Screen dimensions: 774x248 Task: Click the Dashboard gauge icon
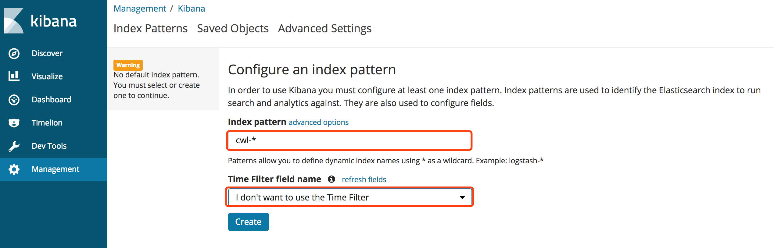(14, 100)
